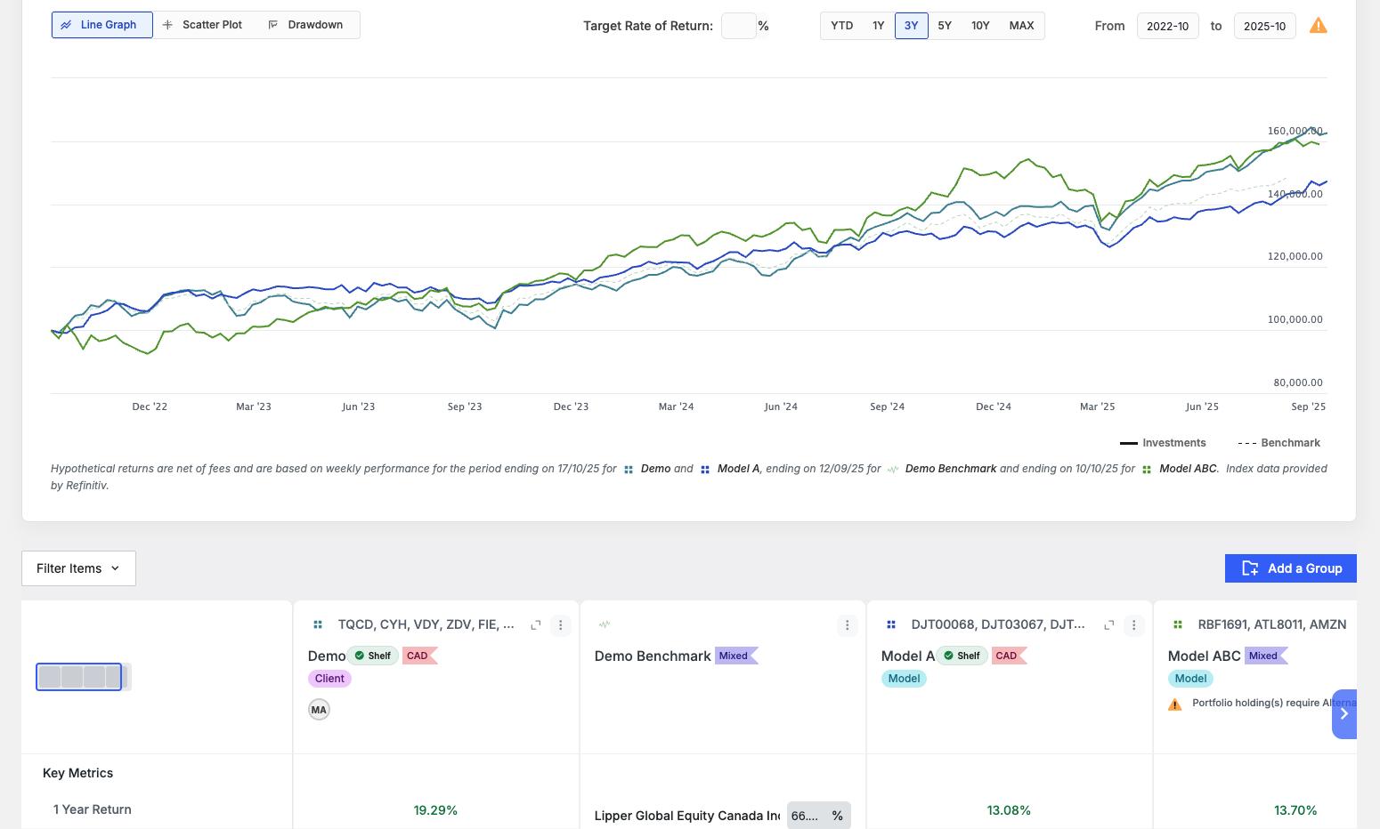Open the Filter Items dropdown
The width and height of the screenshot is (1380, 829).
78,568
